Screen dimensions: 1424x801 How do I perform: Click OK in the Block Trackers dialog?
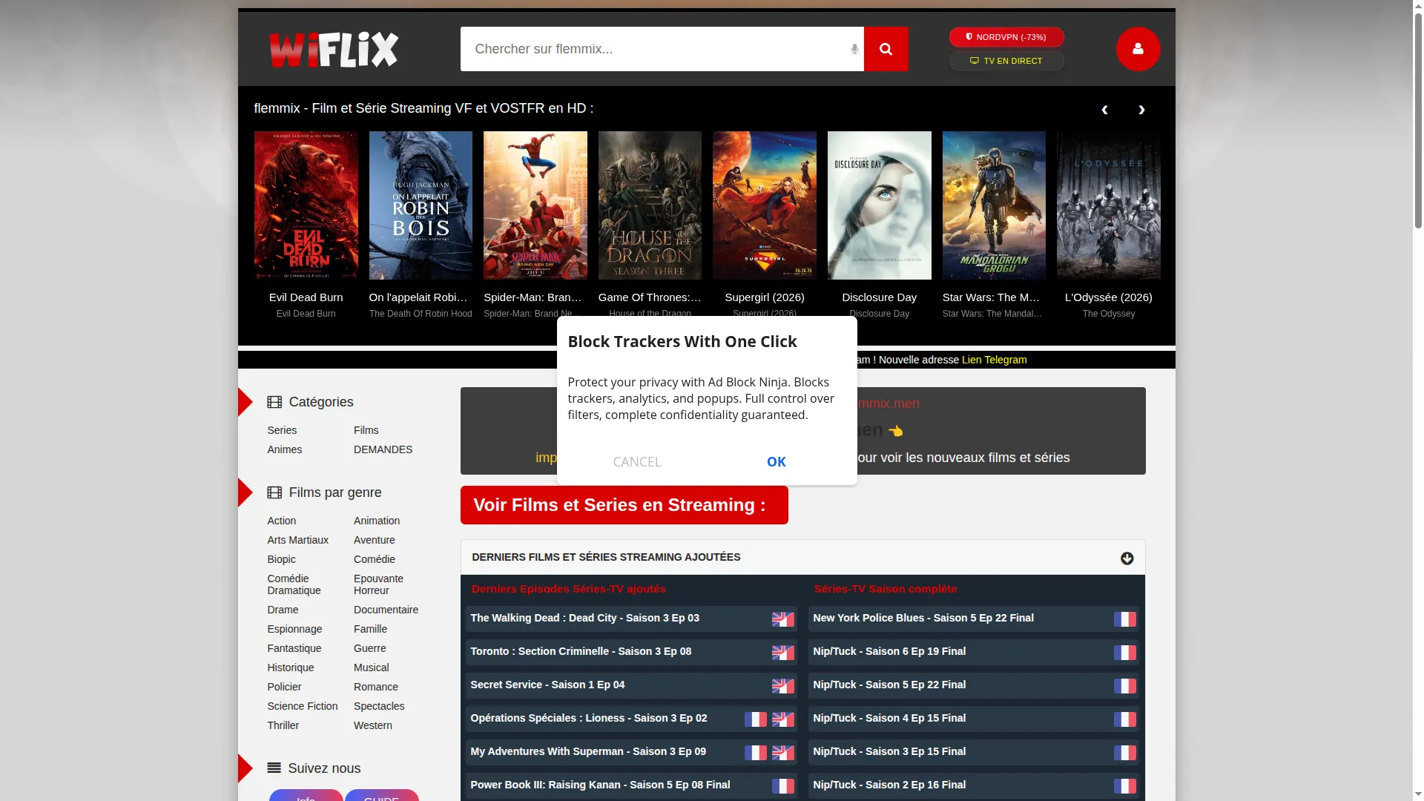(x=777, y=461)
